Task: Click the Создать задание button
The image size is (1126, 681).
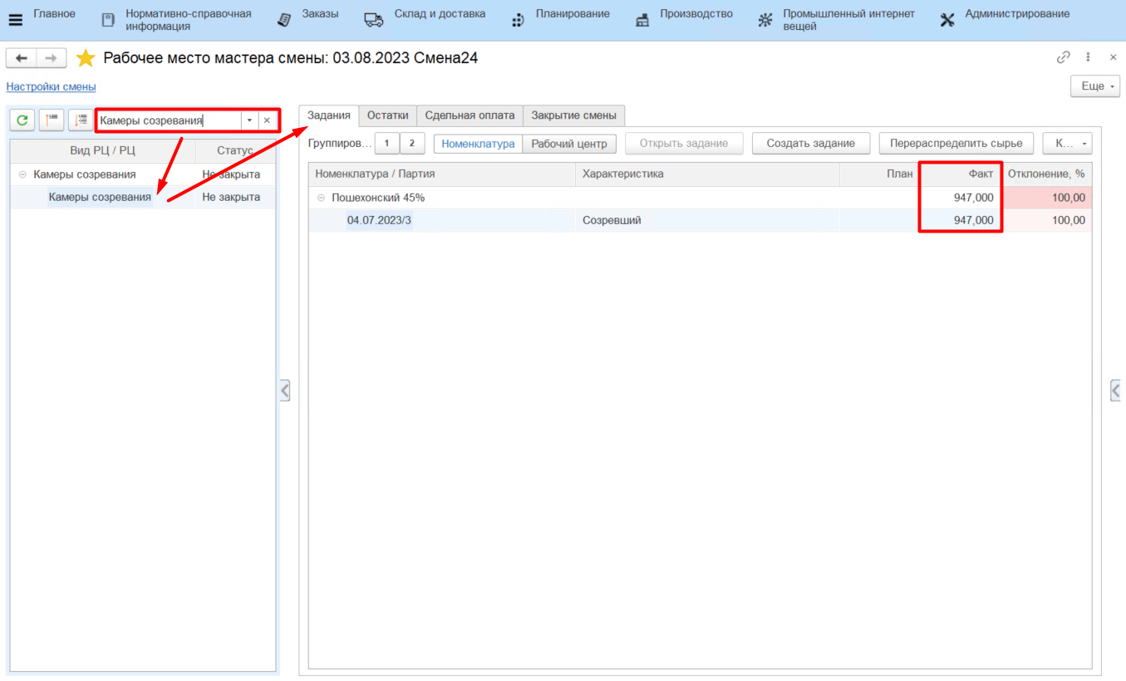Action: pyautogui.click(x=810, y=144)
